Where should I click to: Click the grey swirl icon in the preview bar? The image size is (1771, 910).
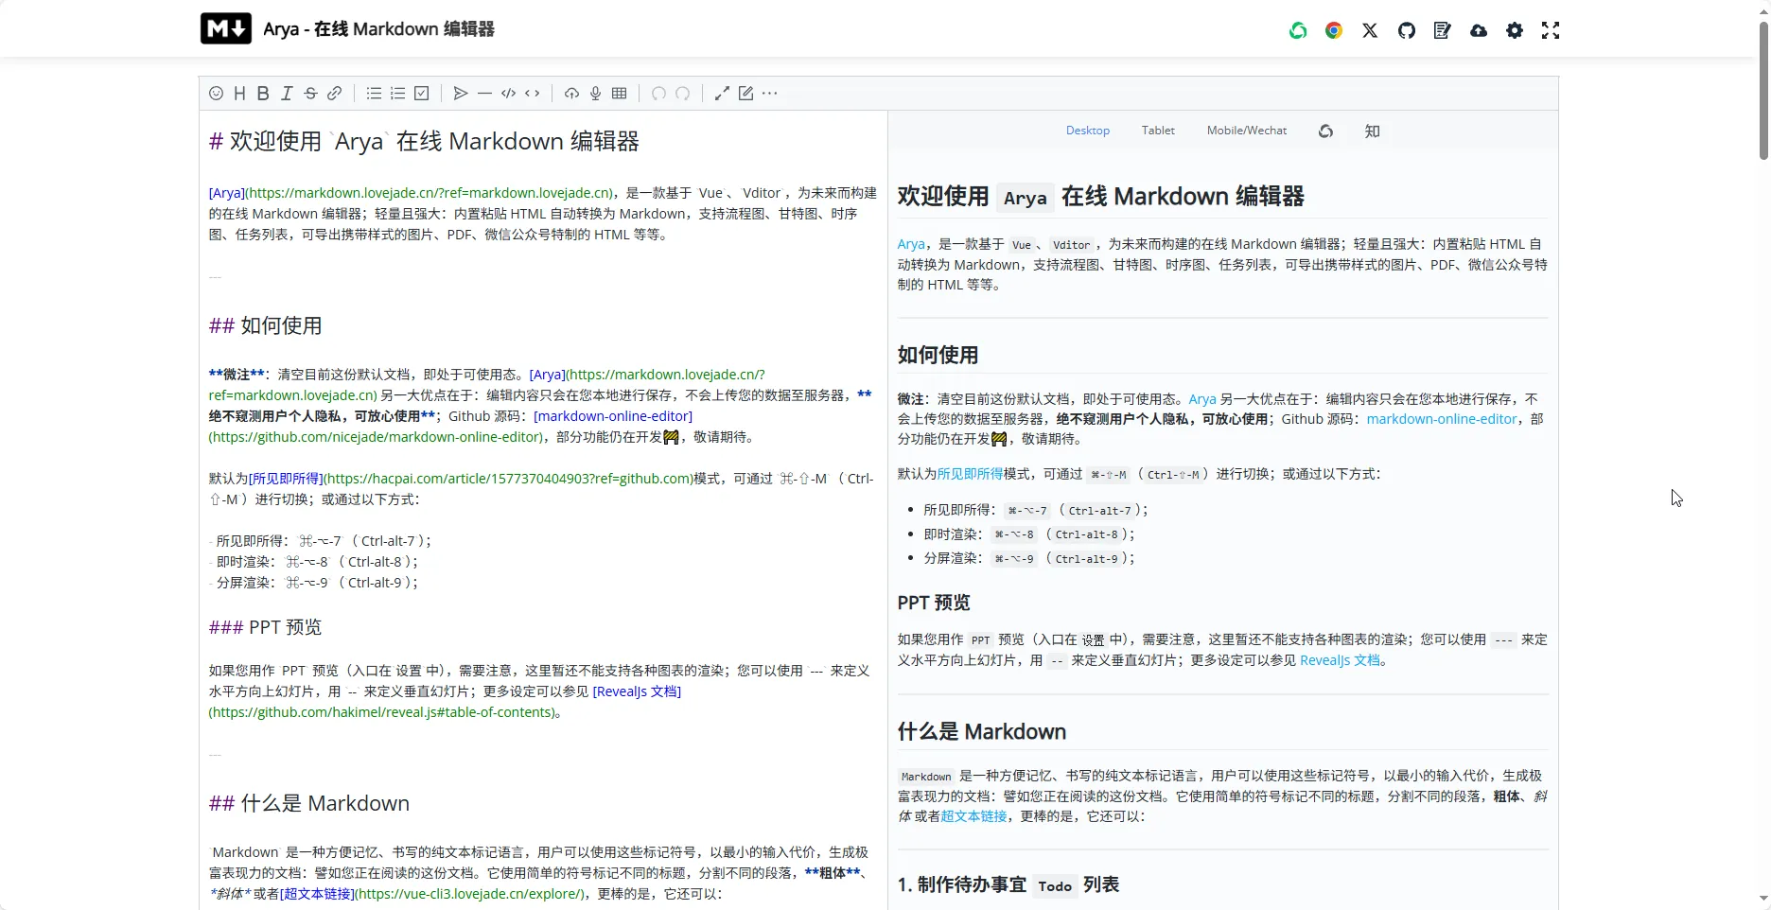pyautogui.click(x=1325, y=131)
